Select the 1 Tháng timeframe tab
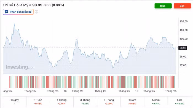The image size is (193, 108). click(62, 102)
